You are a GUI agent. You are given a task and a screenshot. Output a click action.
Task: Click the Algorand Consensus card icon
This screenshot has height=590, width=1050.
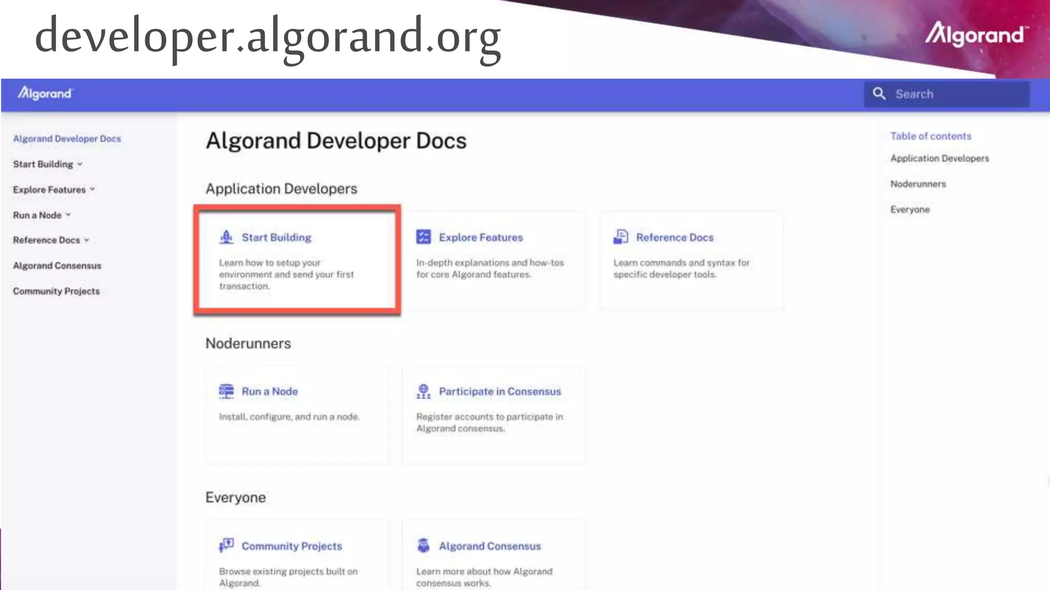[423, 545]
